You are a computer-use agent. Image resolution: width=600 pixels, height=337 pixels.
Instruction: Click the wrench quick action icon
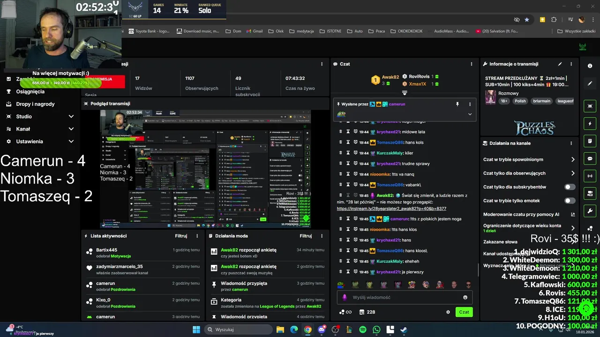pyautogui.click(x=590, y=211)
